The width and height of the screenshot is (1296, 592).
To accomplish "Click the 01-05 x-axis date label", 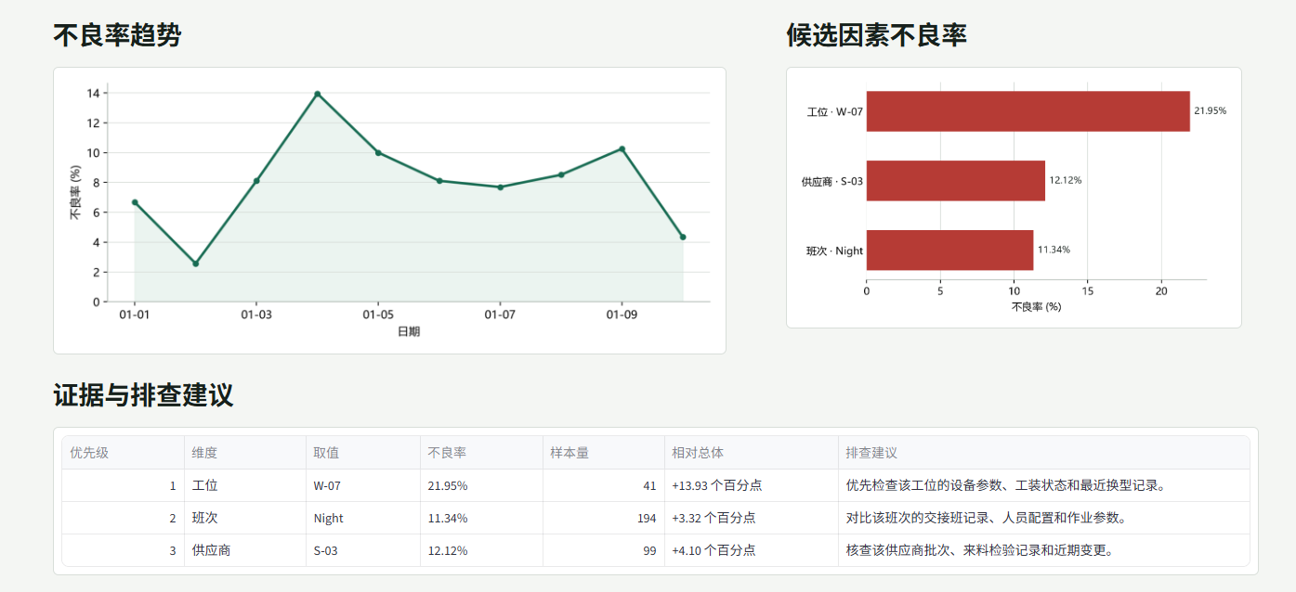I will point(378,315).
